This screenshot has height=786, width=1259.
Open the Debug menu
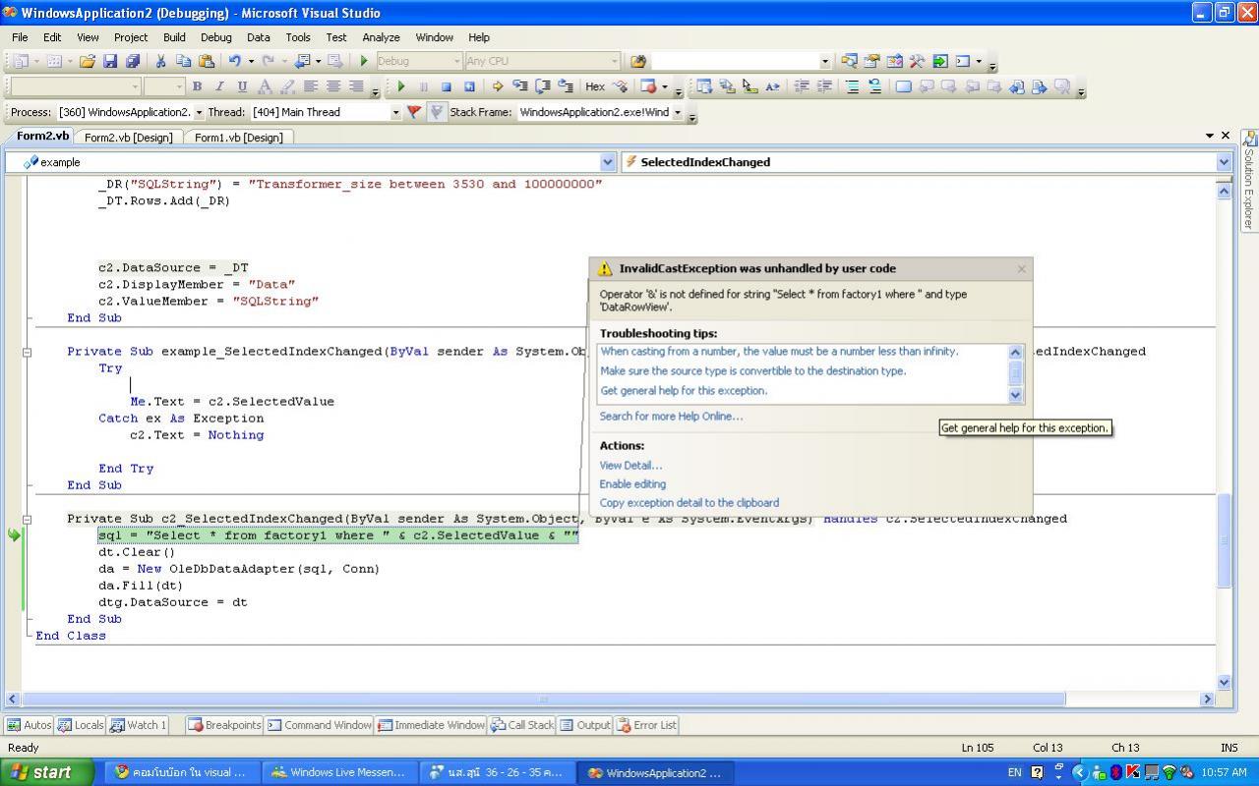pos(215,37)
